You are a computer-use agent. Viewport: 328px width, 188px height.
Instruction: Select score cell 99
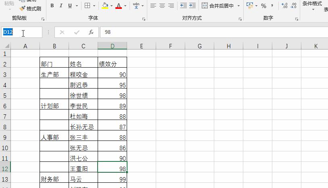[x=112, y=178]
